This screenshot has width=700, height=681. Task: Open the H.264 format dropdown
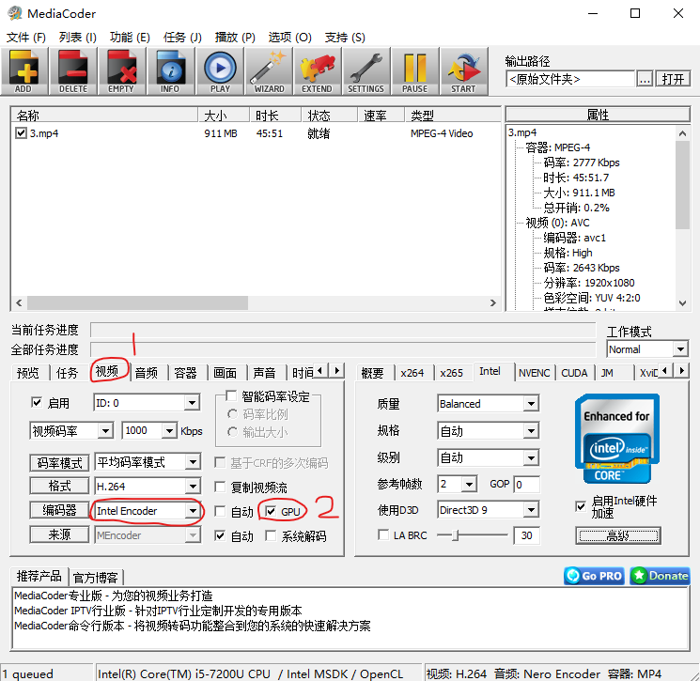click(193, 486)
